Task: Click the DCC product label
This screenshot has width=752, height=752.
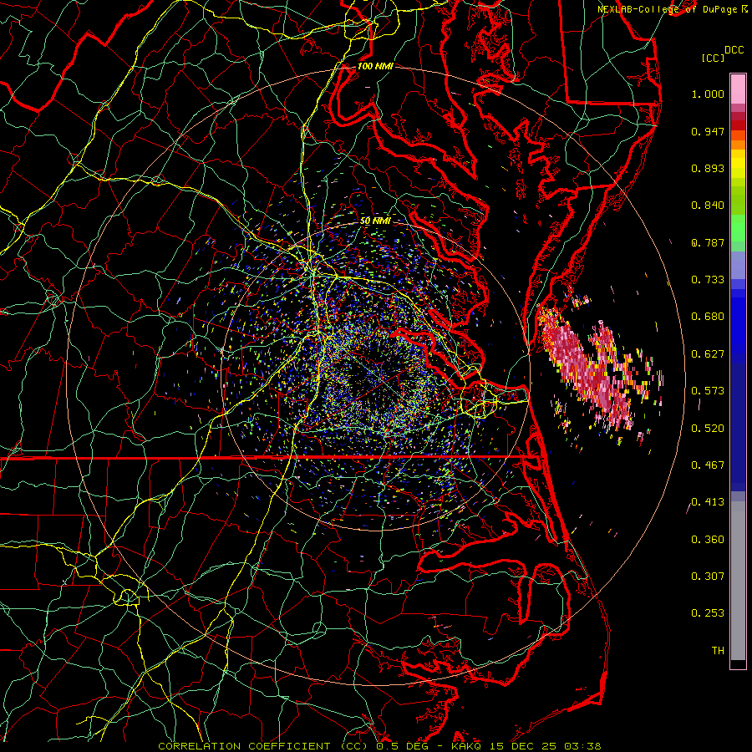Action: [734, 50]
